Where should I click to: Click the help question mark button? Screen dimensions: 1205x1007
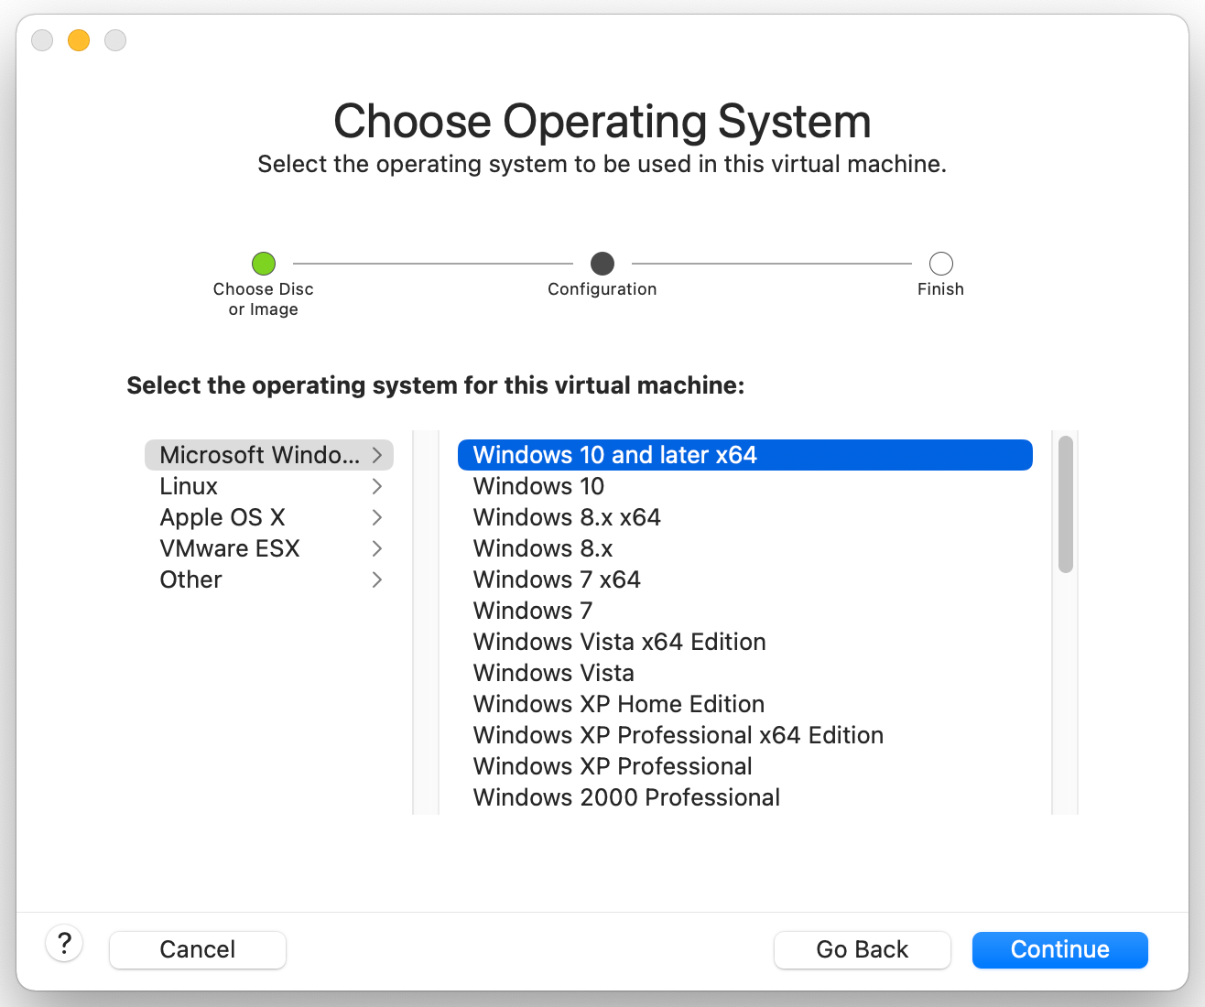[64, 943]
